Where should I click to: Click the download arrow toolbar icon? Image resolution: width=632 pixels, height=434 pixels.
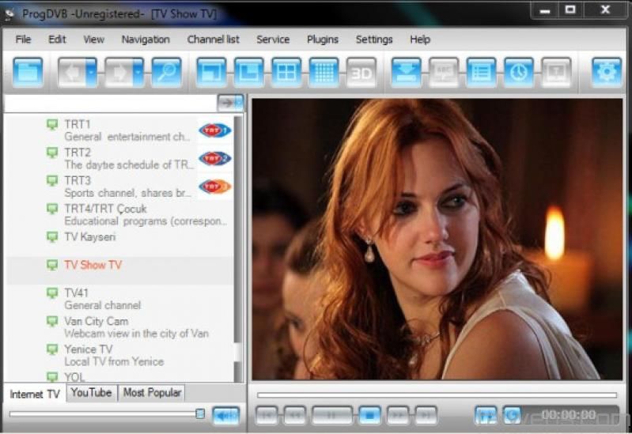coord(406,72)
